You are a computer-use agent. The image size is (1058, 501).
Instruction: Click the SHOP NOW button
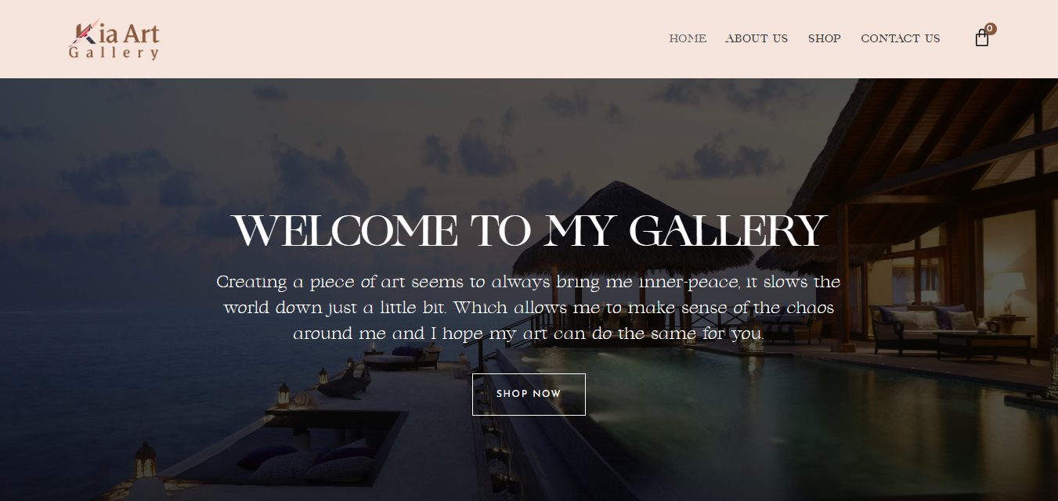click(529, 394)
